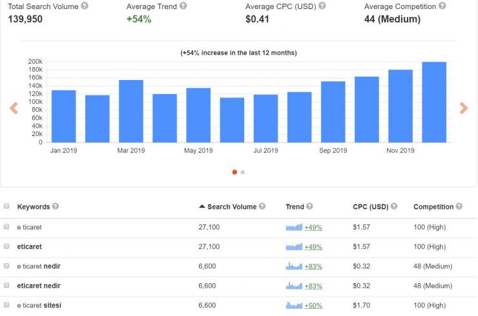Open +49% trend link for 'e ticaret'
478x316 pixels.
point(313,228)
